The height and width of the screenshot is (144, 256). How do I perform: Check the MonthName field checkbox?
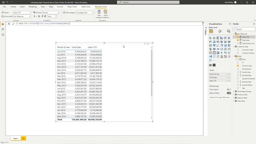(238, 69)
